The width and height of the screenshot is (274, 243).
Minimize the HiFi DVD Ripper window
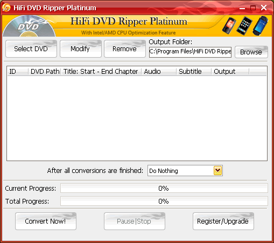pyautogui.click(x=242, y=8)
